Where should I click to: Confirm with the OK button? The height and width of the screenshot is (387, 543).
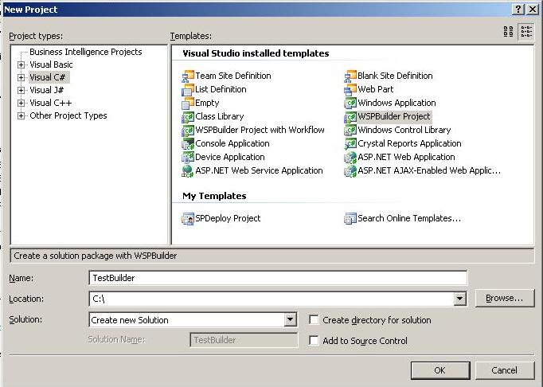(x=440, y=370)
